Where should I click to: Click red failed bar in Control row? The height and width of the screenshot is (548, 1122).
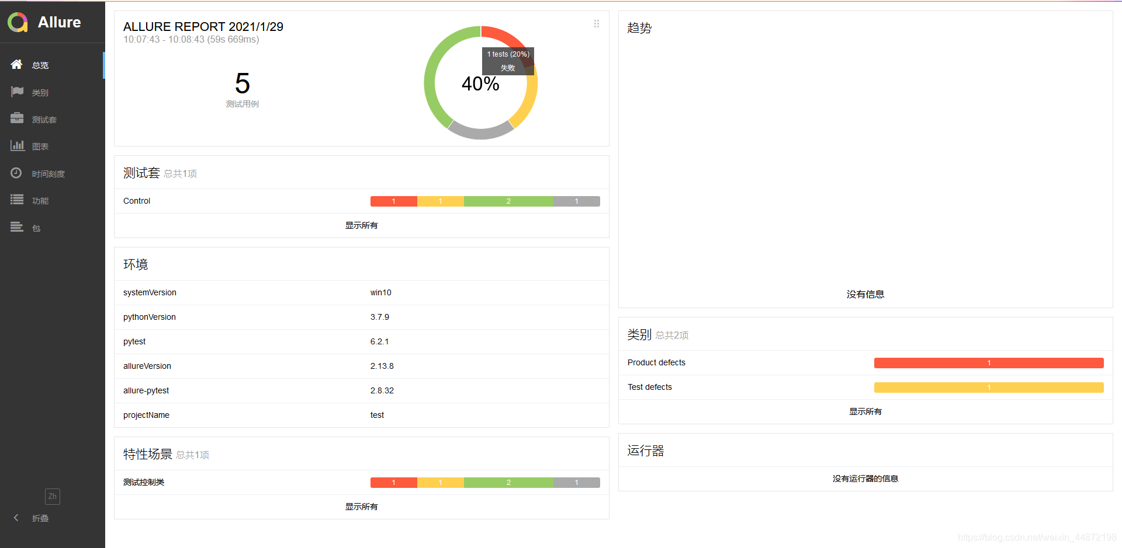click(394, 201)
